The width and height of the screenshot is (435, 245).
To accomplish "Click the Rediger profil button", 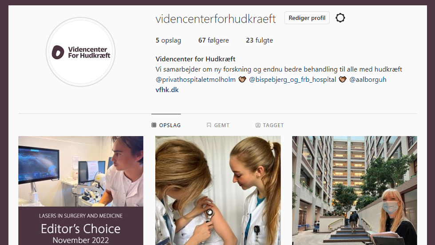I will coord(307,18).
